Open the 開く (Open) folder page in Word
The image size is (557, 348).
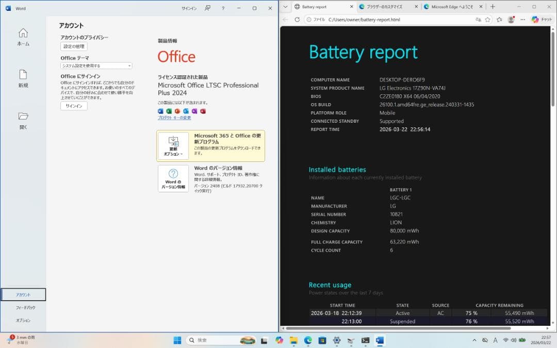click(x=23, y=121)
